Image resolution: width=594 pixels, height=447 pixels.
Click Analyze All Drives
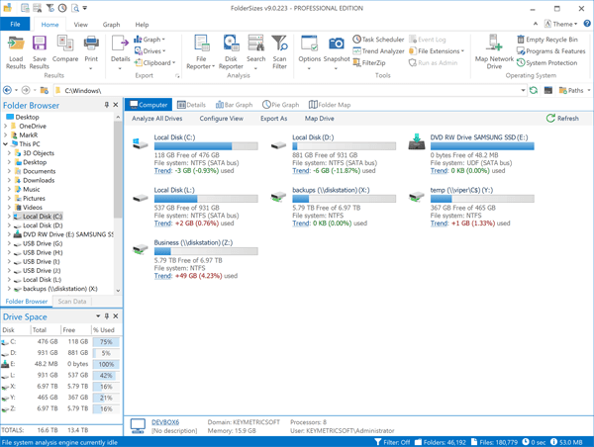(157, 119)
